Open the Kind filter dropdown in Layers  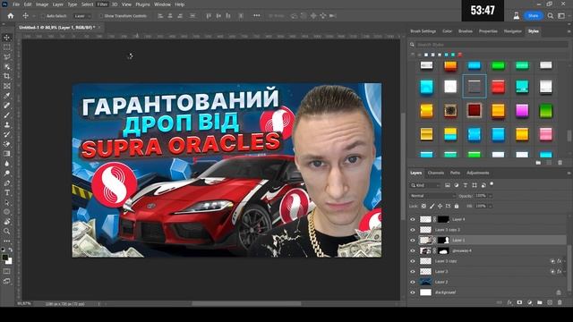point(425,185)
